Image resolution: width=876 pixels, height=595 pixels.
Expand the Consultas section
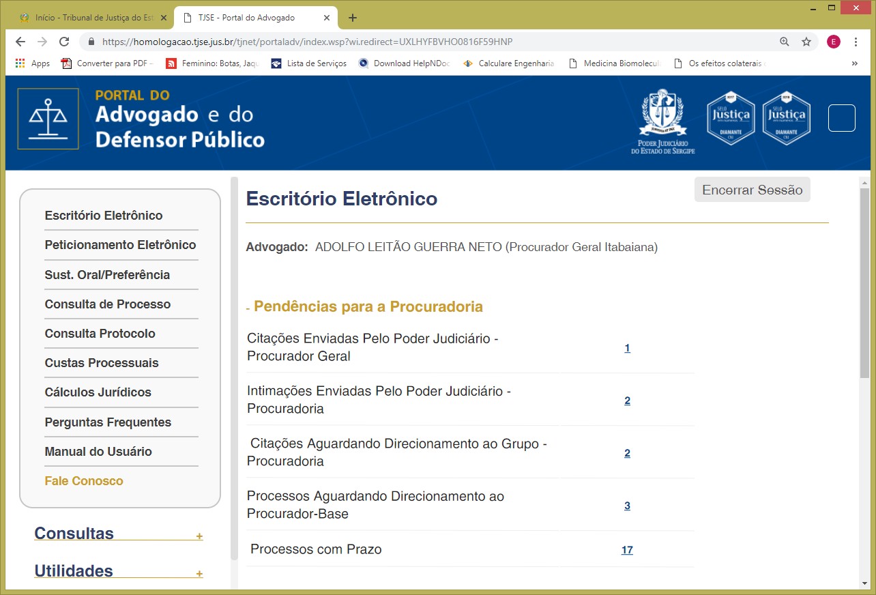pos(199,536)
